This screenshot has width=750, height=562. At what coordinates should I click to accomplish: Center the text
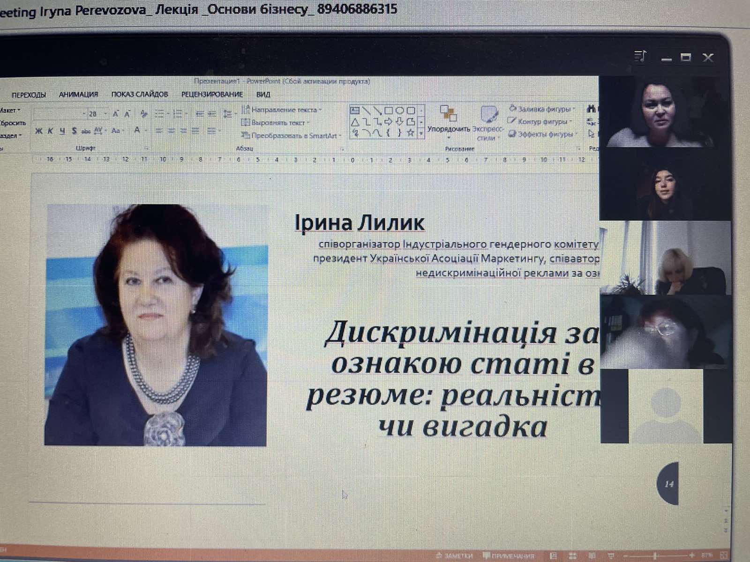171,131
